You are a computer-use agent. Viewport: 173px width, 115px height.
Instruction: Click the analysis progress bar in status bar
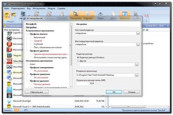[17, 110]
